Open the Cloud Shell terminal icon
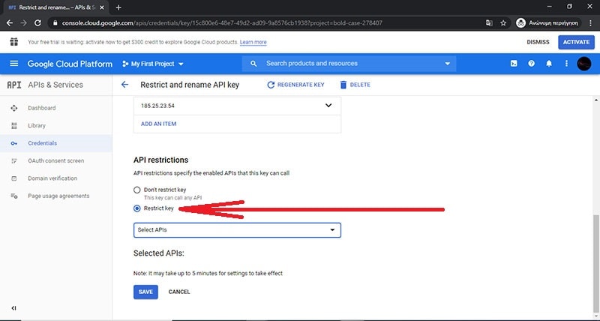600x321 pixels. coord(513,64)
